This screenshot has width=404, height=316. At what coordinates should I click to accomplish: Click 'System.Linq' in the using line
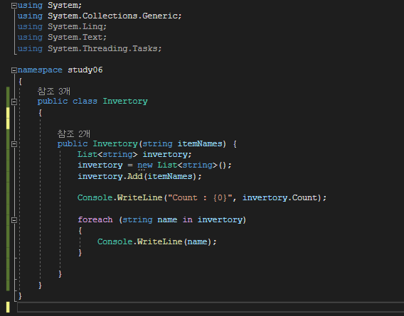click(75, 27)
